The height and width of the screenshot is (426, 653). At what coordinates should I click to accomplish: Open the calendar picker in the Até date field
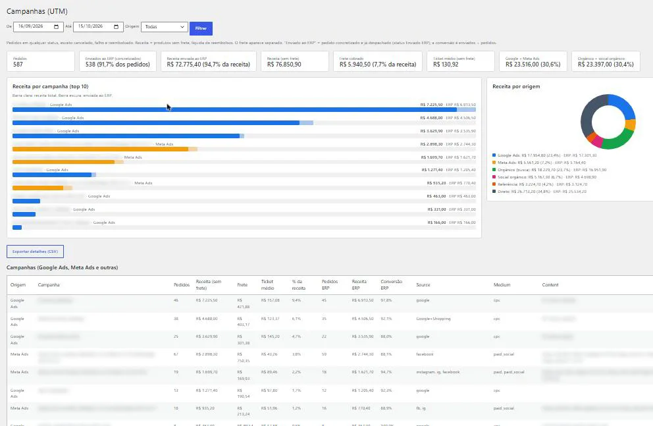[x=117, y=26]
